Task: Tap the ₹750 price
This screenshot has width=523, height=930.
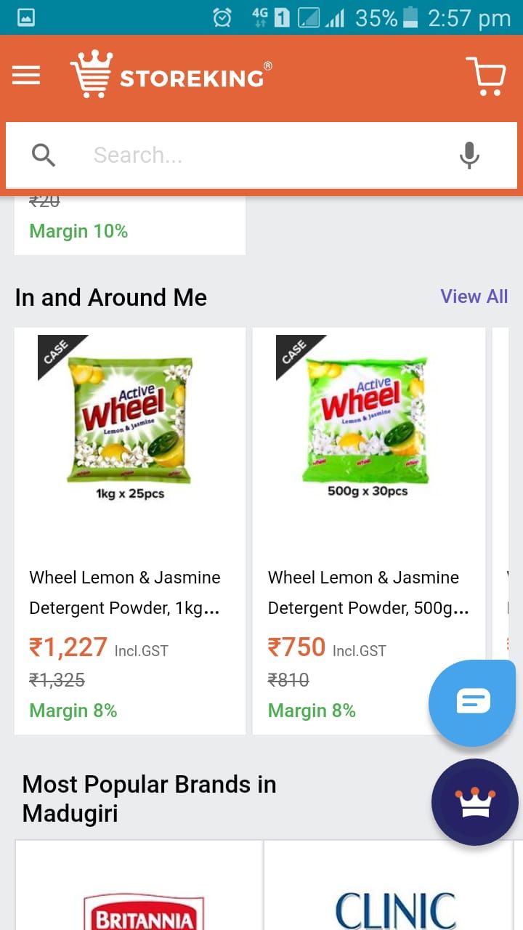Action: pos(297,647)
